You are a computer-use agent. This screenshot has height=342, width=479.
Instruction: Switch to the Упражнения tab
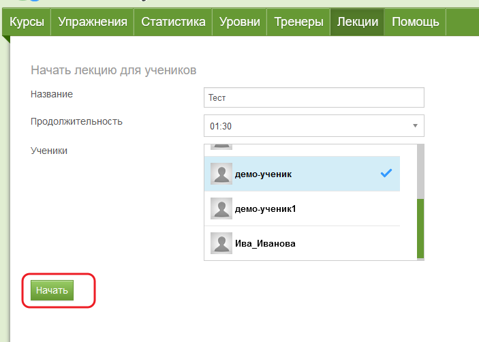pos(93,22)
